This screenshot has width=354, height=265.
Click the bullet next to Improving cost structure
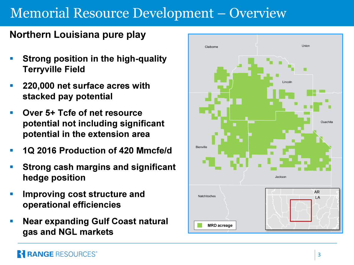point(12,194)
